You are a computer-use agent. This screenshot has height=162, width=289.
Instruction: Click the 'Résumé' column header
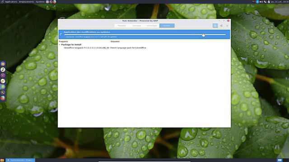pos(115,41)
